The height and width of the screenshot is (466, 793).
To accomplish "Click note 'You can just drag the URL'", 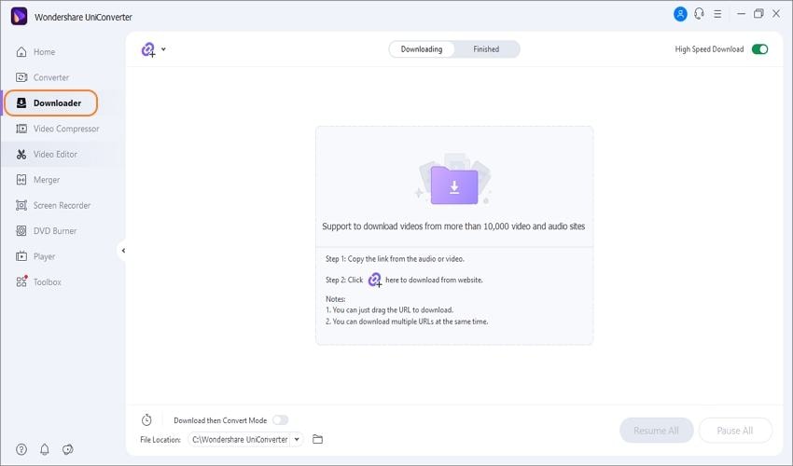I will click(x=389, y=309).
